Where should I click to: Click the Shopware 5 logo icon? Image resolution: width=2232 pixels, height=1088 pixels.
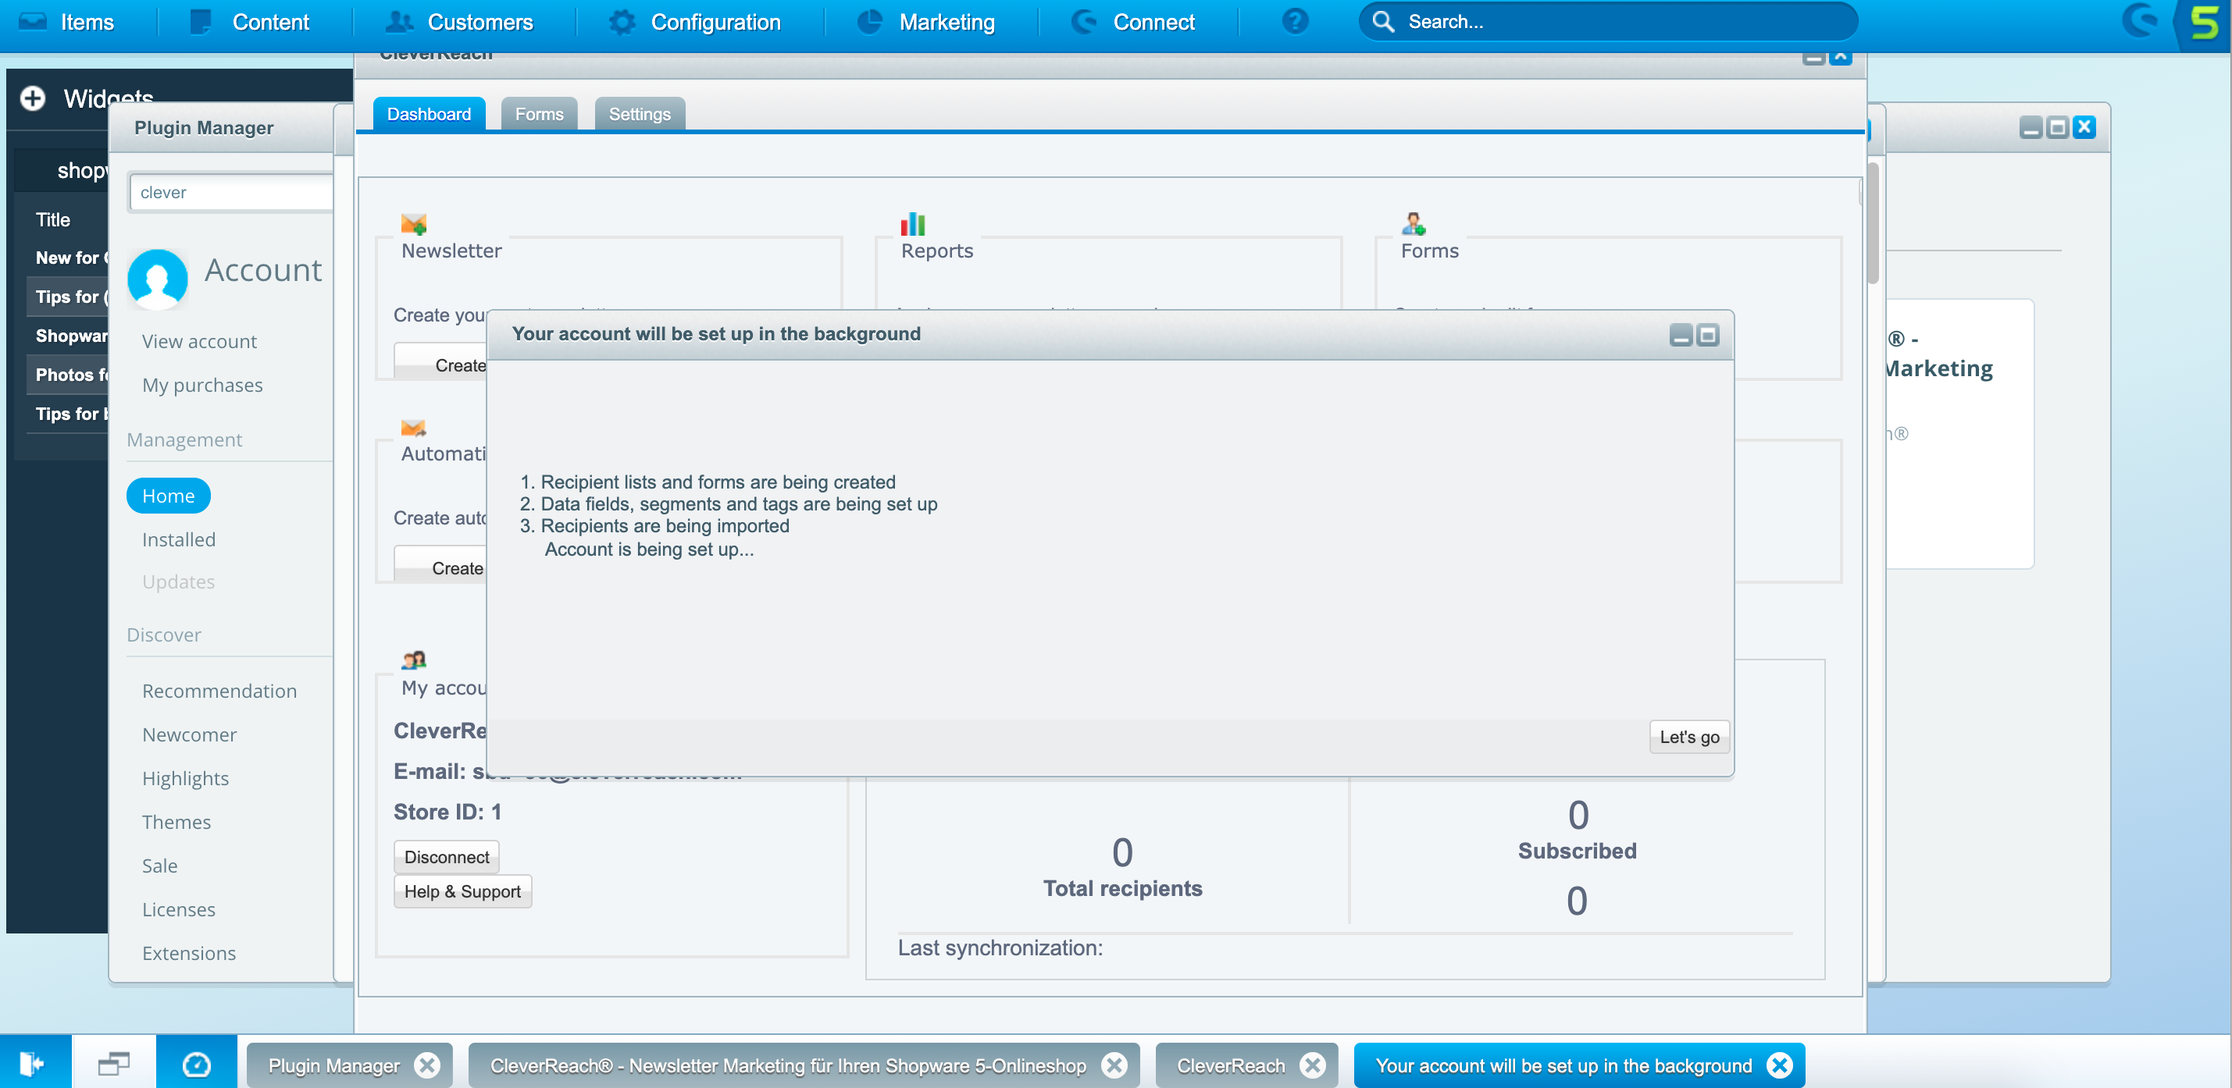coord(2203,23)
